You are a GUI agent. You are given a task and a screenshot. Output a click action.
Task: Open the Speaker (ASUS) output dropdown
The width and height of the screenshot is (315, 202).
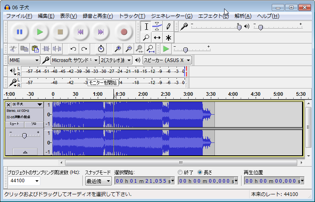coord(167,60)
